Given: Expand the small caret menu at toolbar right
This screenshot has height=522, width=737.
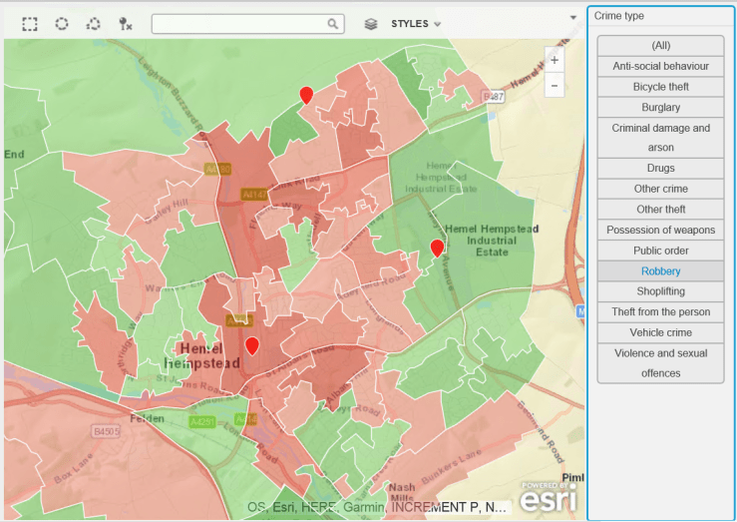Looking at the screenshot, I should click(x=573, y=17).
